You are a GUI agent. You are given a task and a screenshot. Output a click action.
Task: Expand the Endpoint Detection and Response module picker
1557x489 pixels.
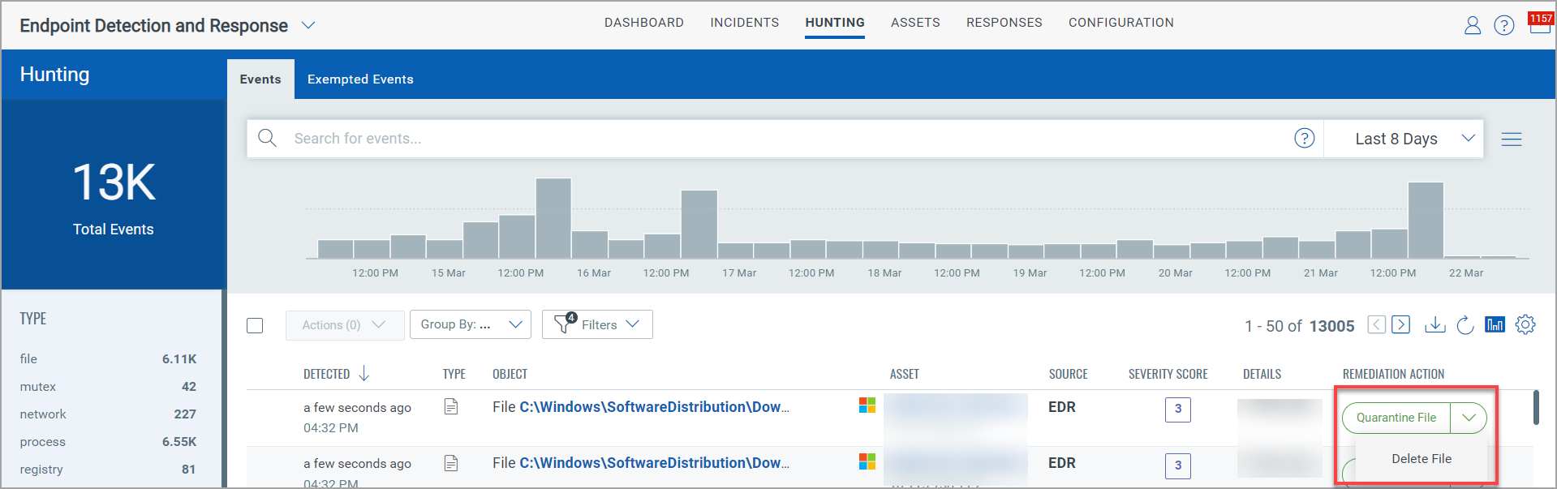click(308, 25)
